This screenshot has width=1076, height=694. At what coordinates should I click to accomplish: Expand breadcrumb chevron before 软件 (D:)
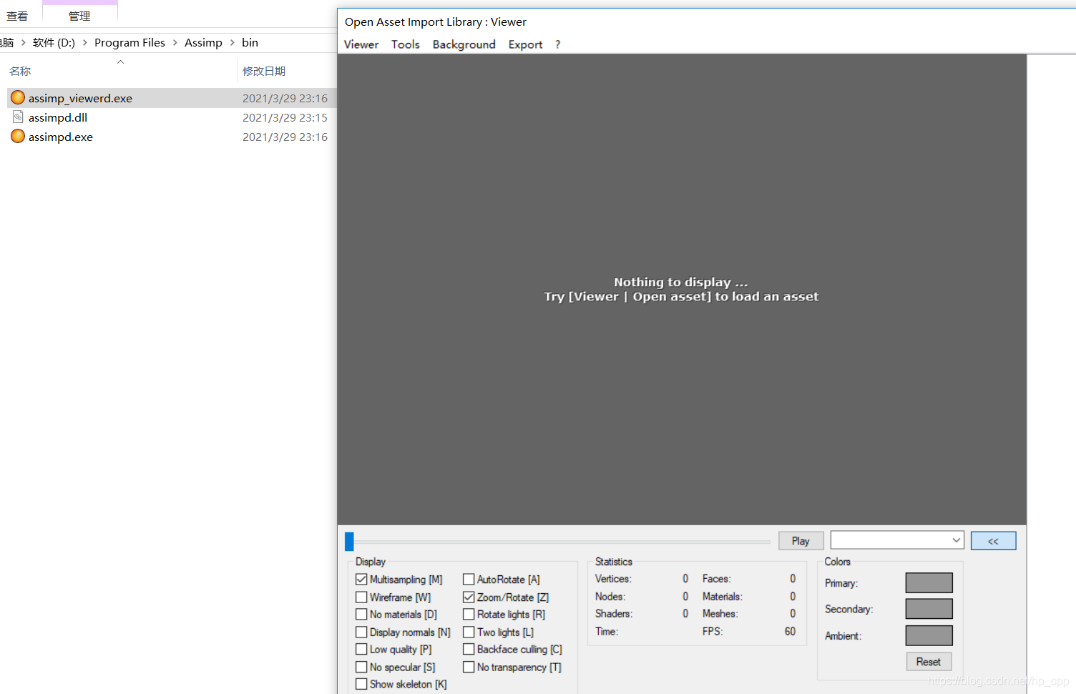(x=23, y=43)
